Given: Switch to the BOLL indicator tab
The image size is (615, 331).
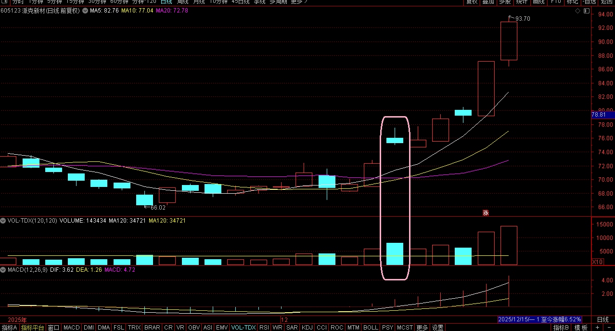Looking at the screenshot, I should pos(371,328).
